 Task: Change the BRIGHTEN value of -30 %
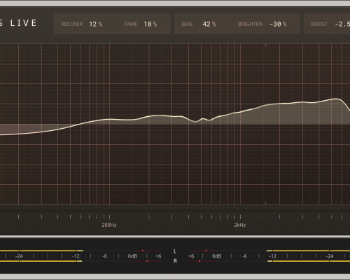pyautogui.click(x=278, y=24)
